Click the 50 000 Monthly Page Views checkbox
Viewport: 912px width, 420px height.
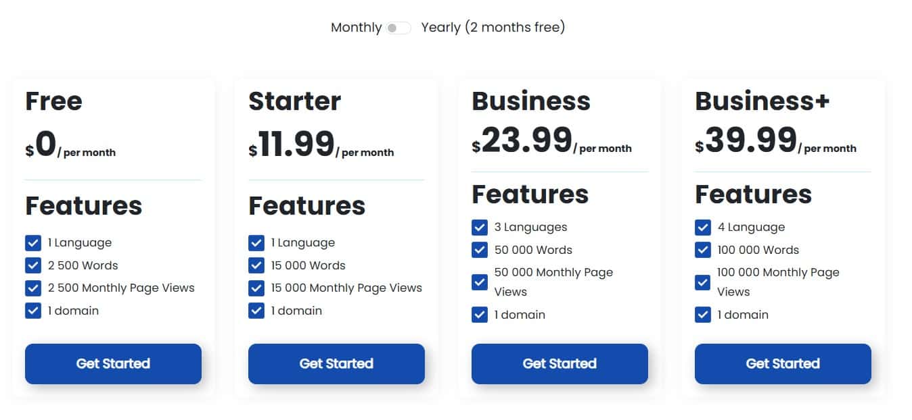point(480,282)
